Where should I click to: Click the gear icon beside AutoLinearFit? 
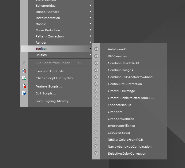tap(96, 49)
